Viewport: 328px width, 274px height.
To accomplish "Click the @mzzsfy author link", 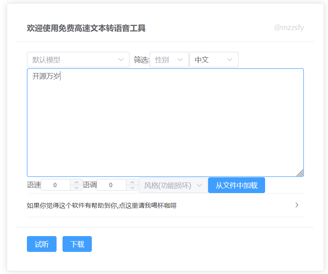I will coord(290,28).
